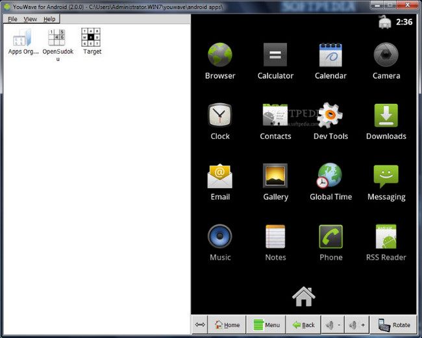The image size is (422, 338).
Task: Select the Target app icon
Action: click(91, 38)
